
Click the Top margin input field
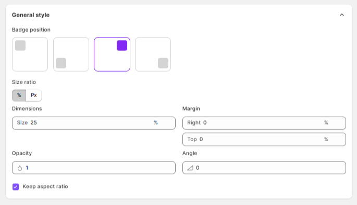pos(264,140)
